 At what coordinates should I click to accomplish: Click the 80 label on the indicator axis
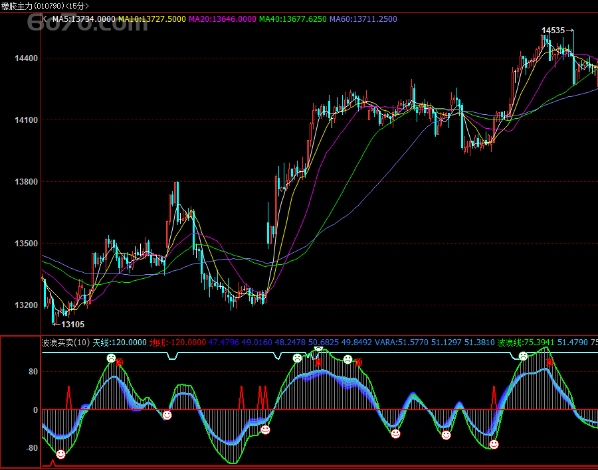coord(33,372)
